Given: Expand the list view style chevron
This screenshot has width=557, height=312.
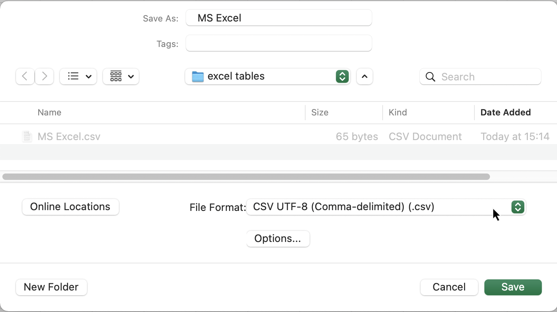Looking at the screenshot, I should tap(89, 76).
